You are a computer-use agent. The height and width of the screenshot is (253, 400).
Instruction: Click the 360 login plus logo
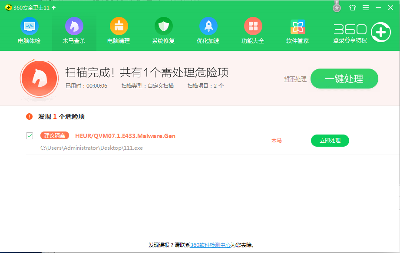[x=380, y=32]
